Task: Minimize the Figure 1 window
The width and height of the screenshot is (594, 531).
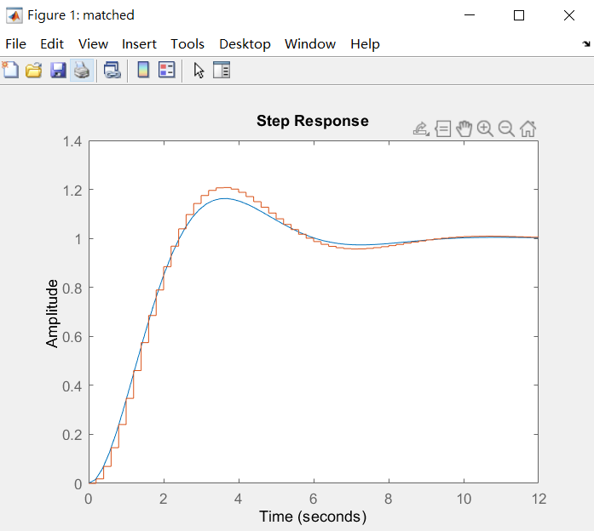Action: 470,15
